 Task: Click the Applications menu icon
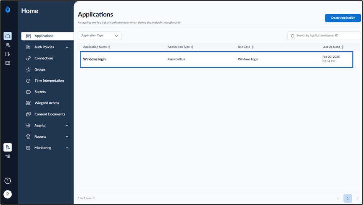pos(28,36)
